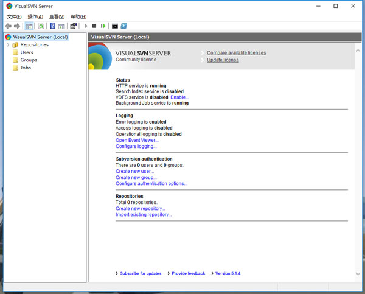Toggle the console tree pane icon

point(29,26)
